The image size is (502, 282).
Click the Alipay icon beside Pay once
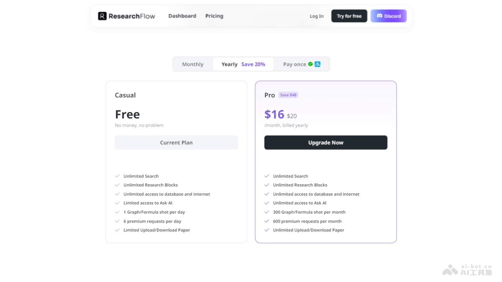[x=317, y=64]
